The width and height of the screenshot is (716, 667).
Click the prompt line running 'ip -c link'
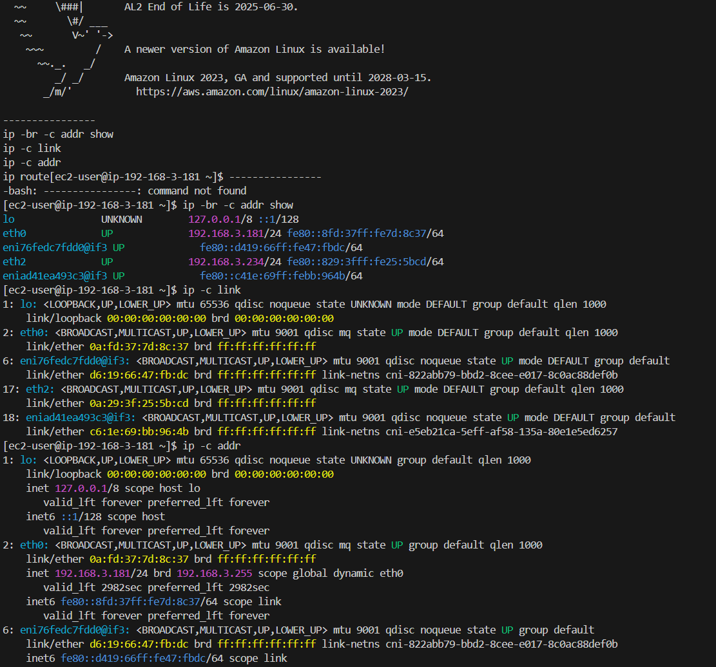[122, 290]
